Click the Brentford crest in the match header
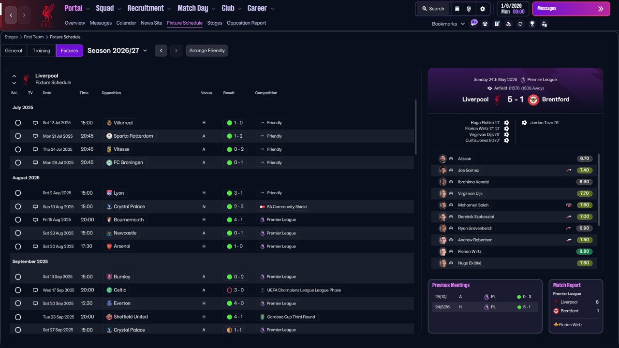 pyautogui.click(x=533, y=100)
